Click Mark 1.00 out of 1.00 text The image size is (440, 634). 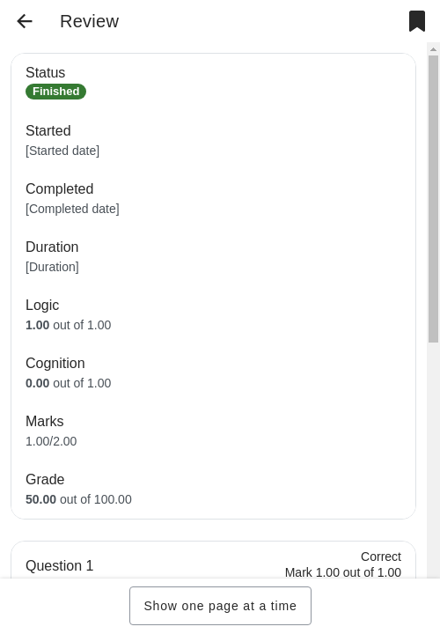[343, 572]
